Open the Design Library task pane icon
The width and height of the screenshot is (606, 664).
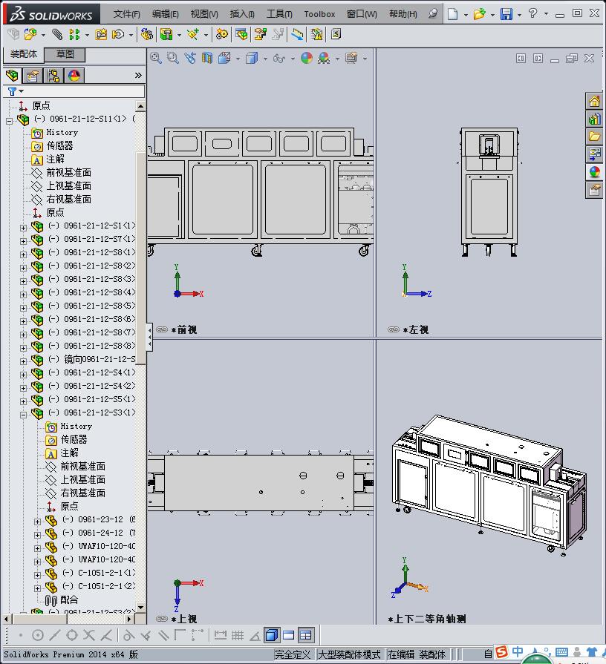[x=594, y=119]
